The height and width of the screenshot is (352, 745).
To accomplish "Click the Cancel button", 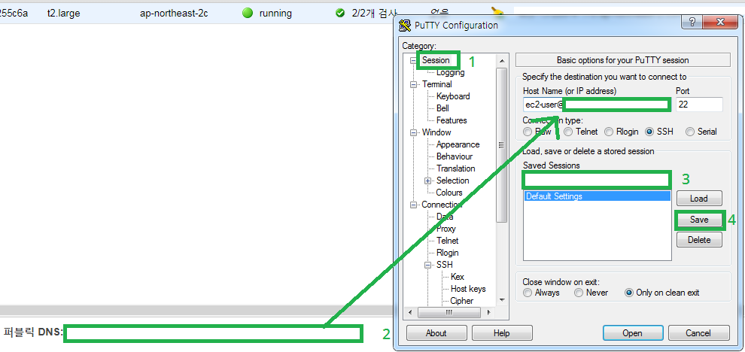I will click(x=698, y=333).
